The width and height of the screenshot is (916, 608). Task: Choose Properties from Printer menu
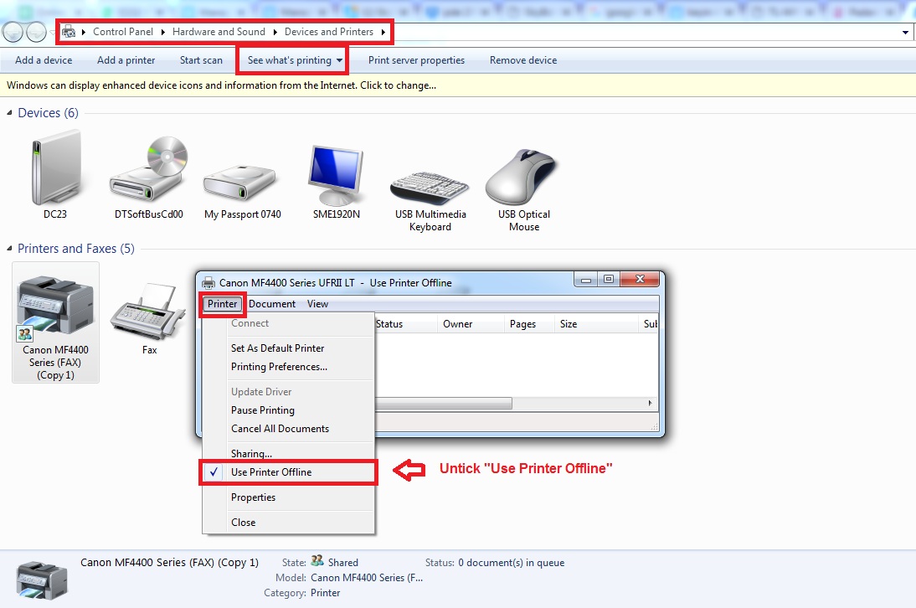(x=288, y=497)
